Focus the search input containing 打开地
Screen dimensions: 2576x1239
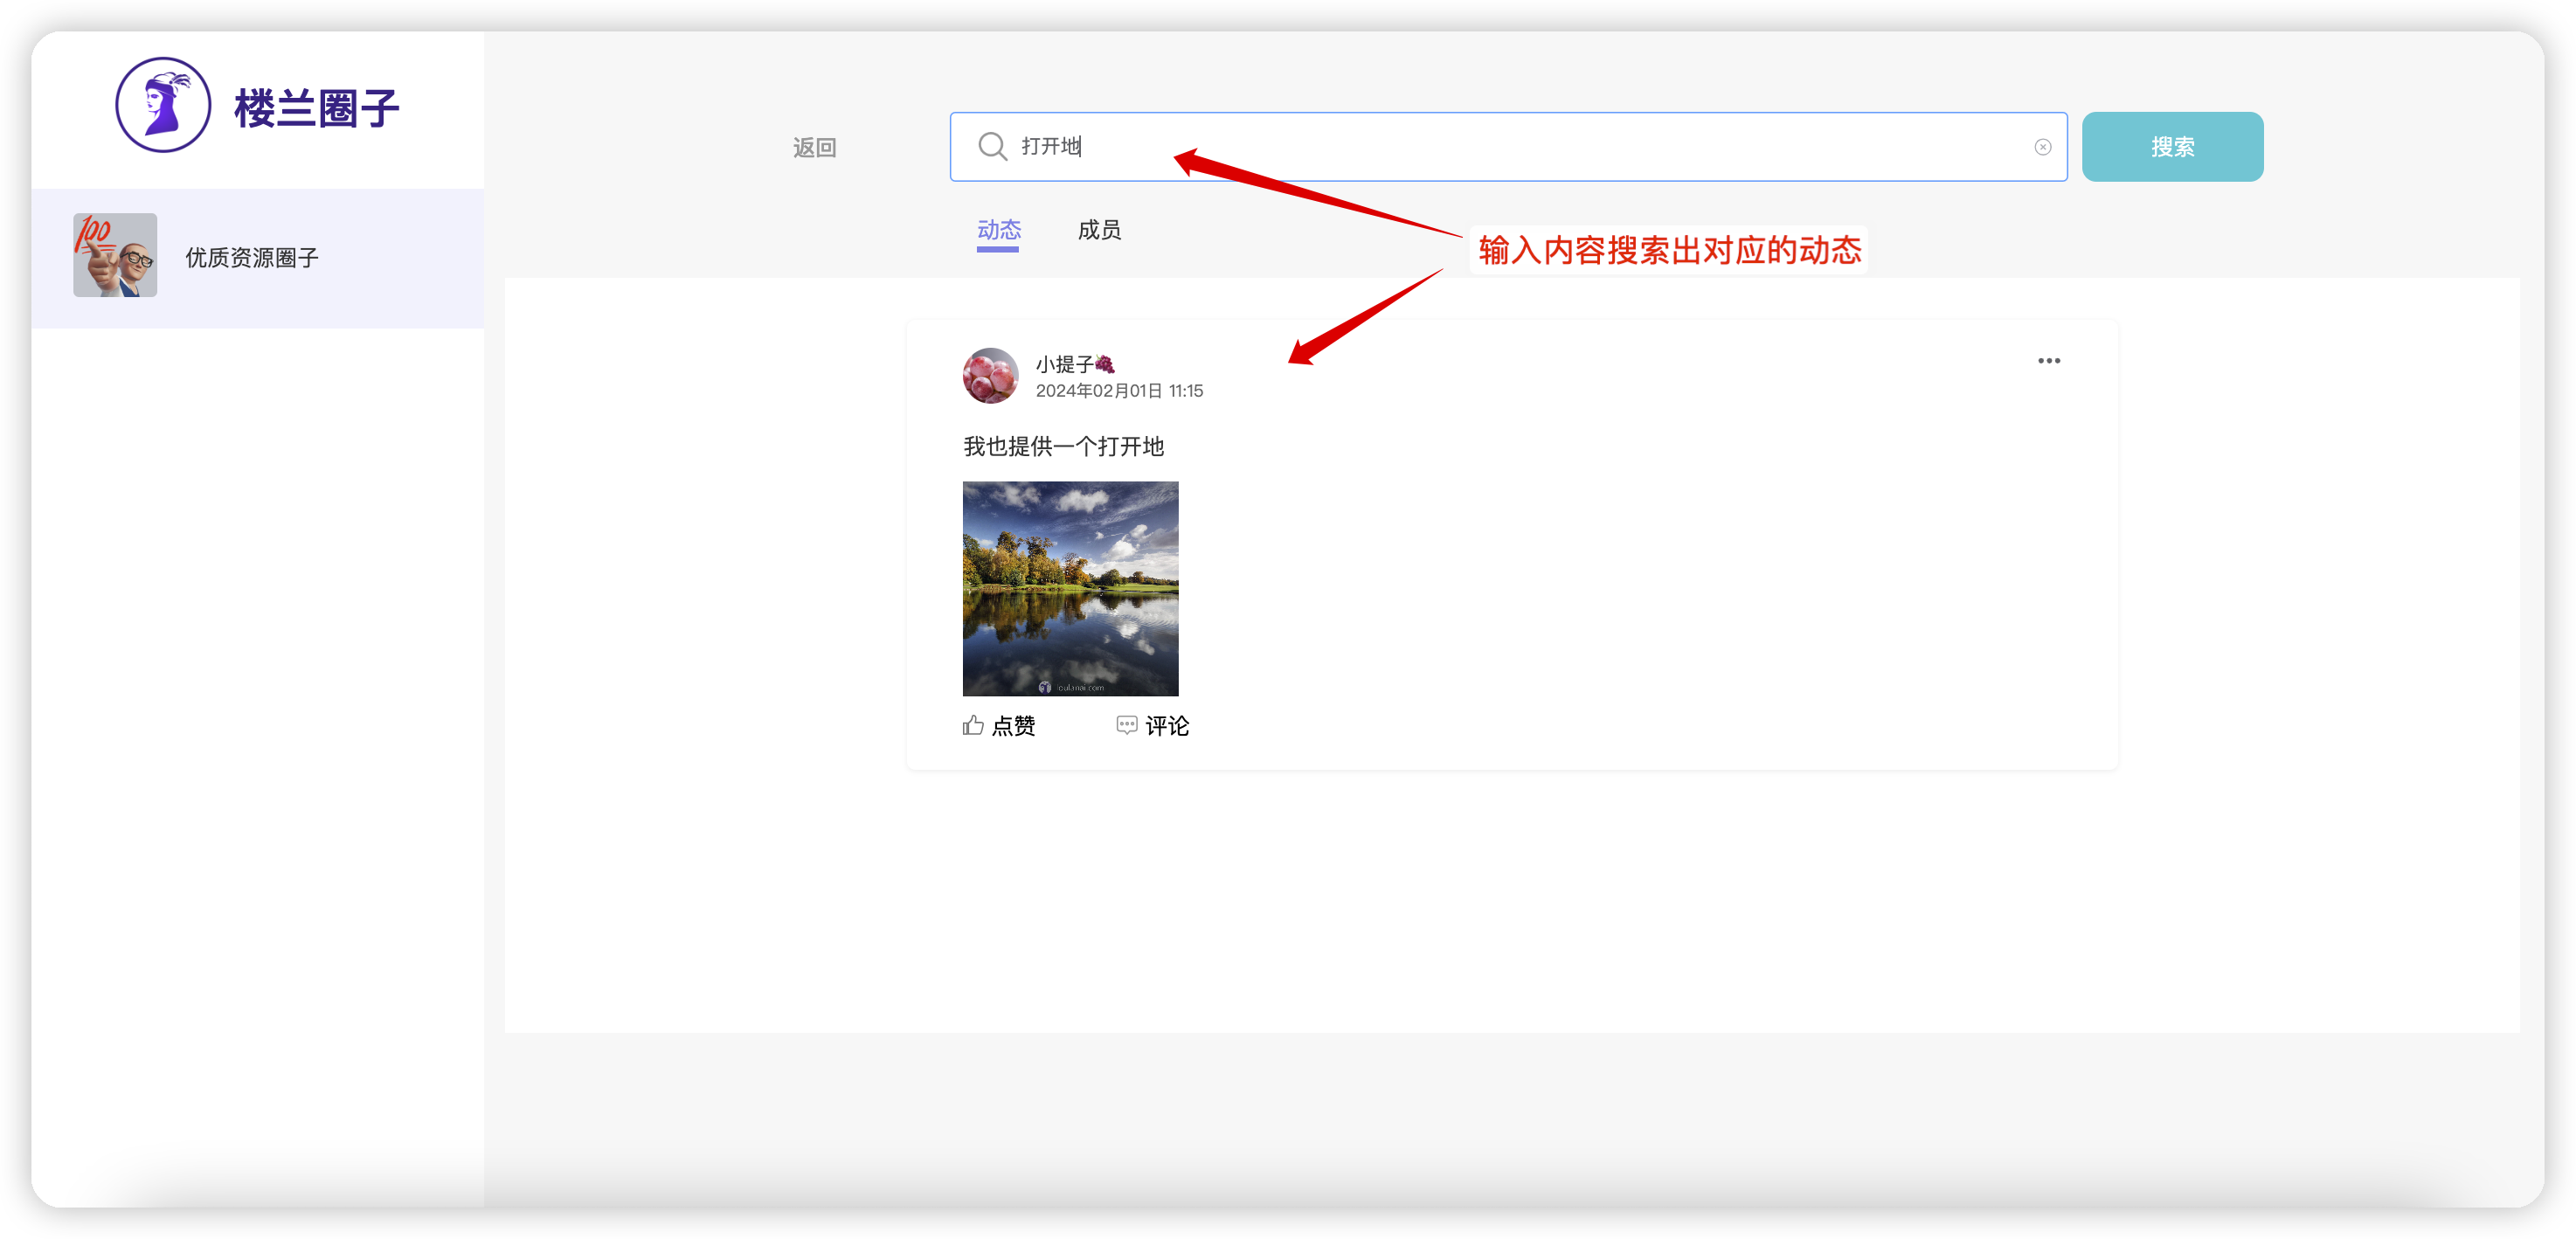point(1500,147)
